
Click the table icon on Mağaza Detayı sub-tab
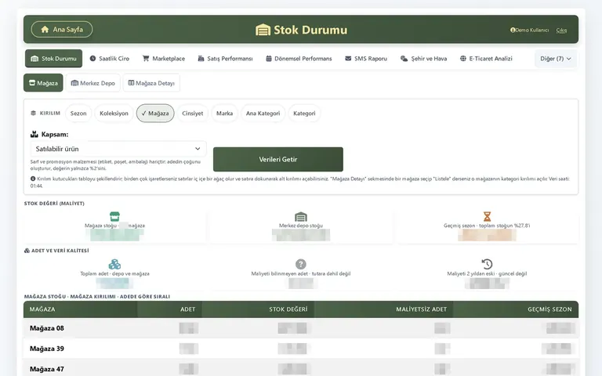click(131, 83)
